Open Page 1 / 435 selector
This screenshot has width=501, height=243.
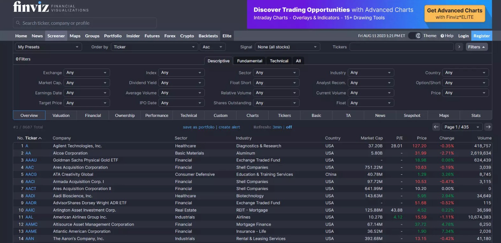(x=462, y=127)
